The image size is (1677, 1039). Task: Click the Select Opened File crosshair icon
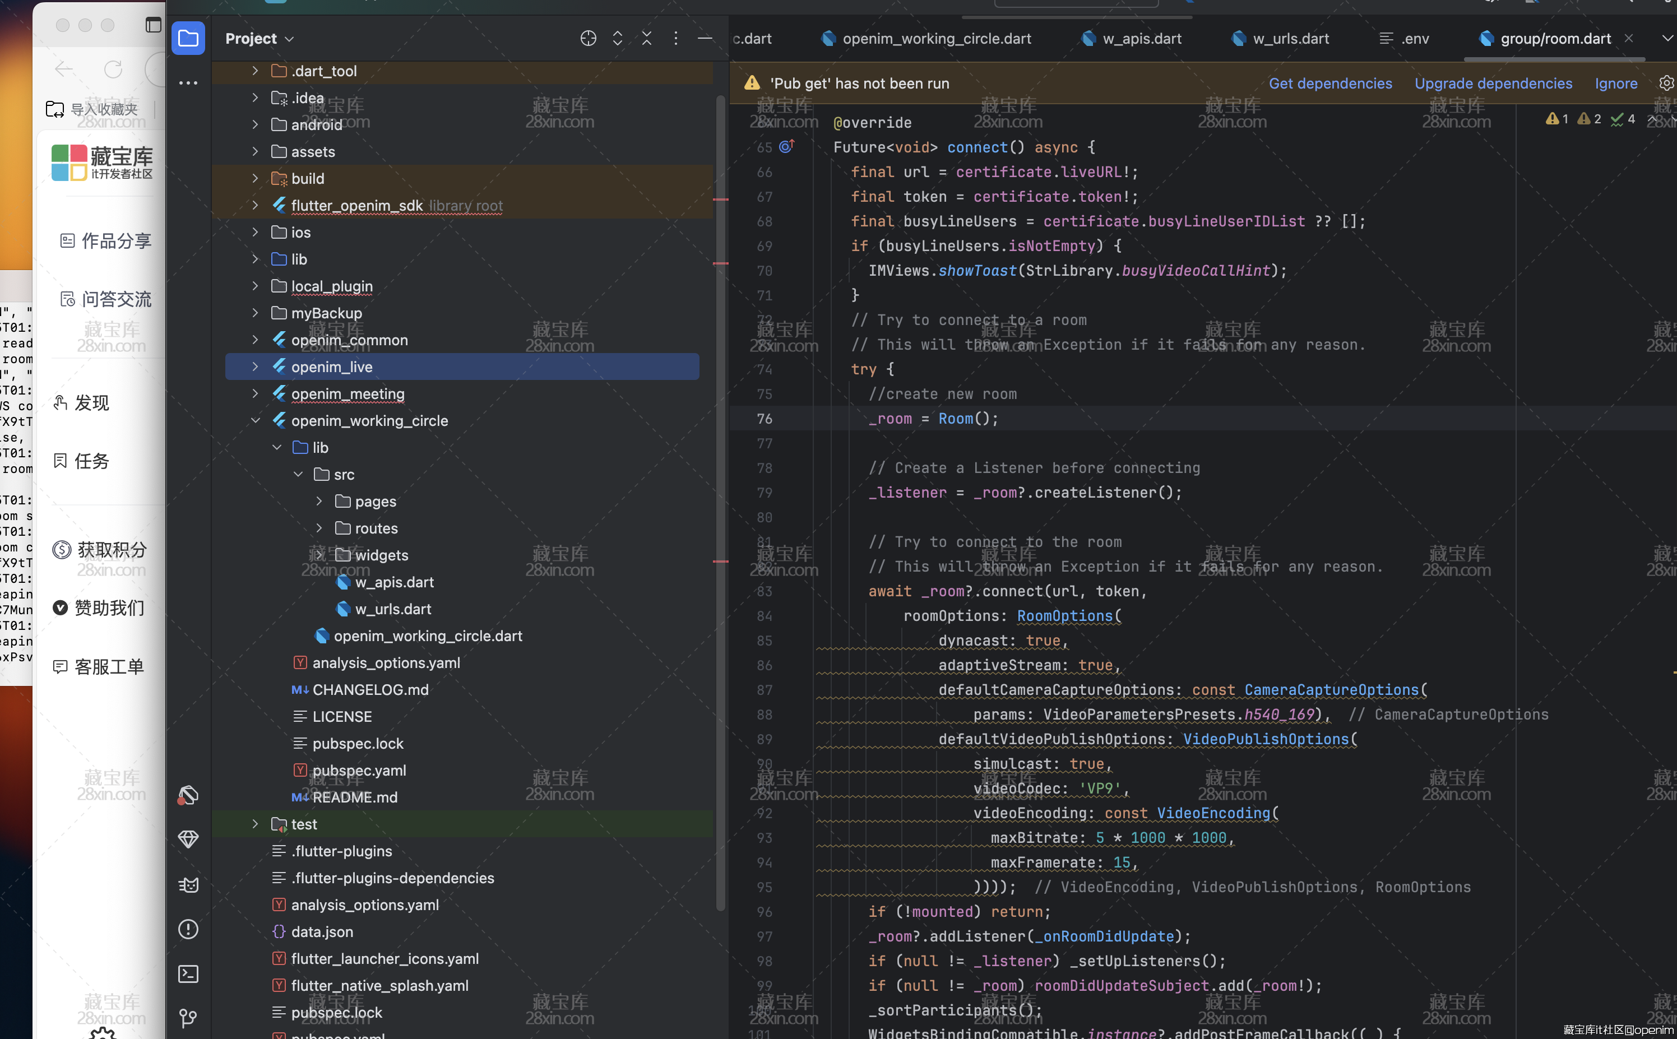pyautogui.click(x=589, y=39)
